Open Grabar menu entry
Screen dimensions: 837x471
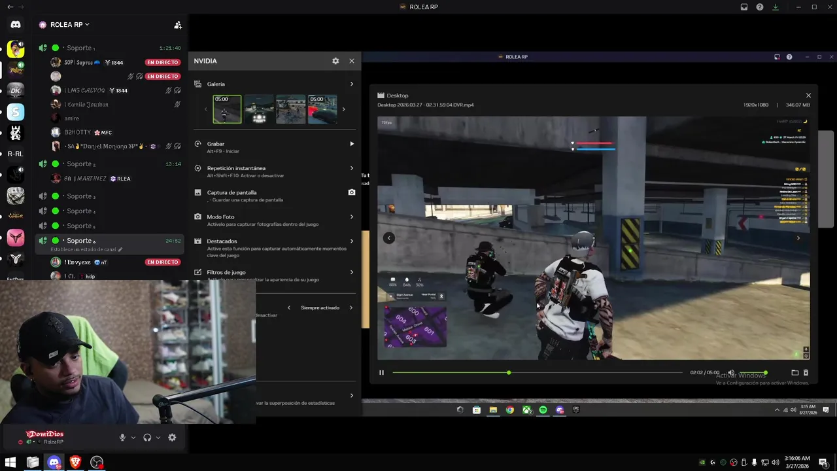[275, 147]
